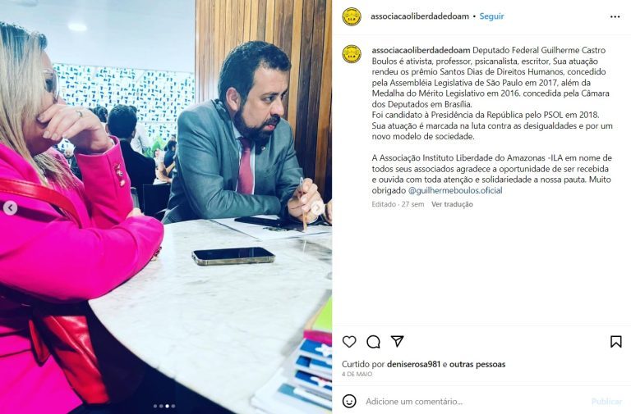This screenshot has width=631, height=414.
Task: Click Ver tradução to translate caption
Action: 452,204
